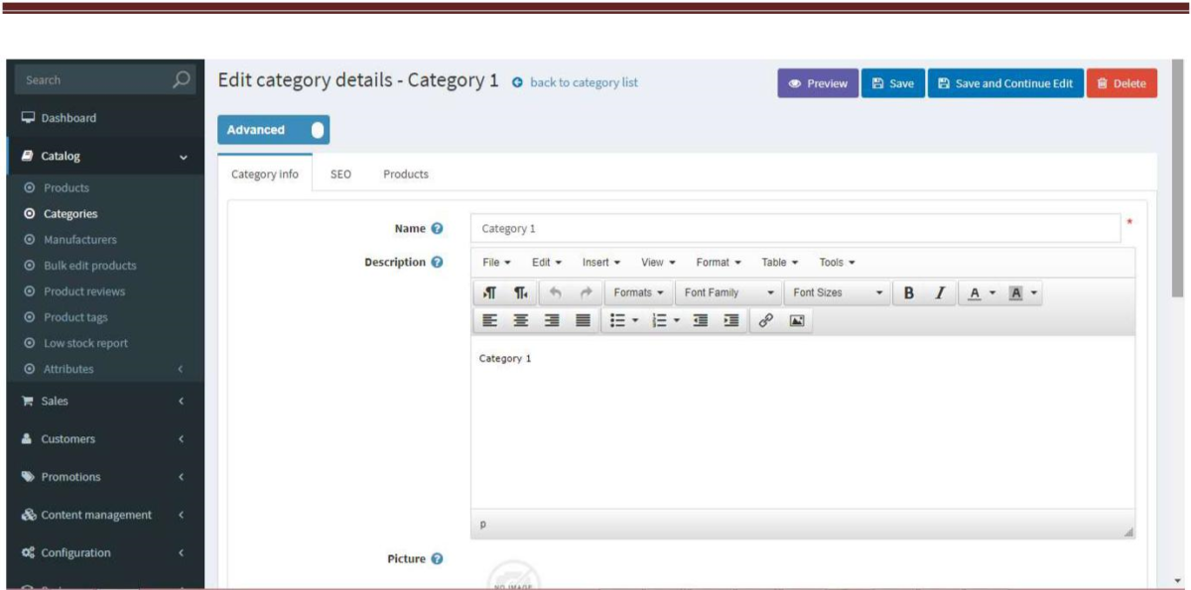Open the editor File menu
The width and height of the screenshot is (1191, 590).
pyautogui.click(x=496, y=262)
